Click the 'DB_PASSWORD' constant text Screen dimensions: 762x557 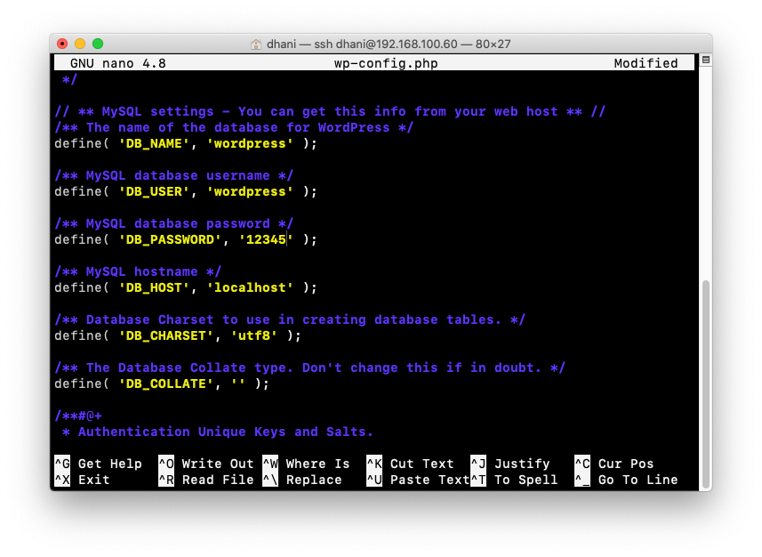[170, 240]
